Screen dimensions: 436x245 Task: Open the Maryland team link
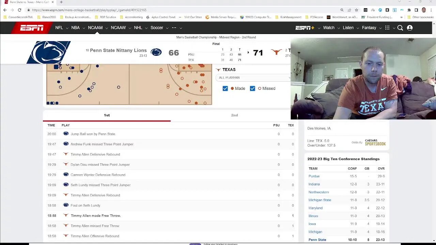tap(315, 208)
